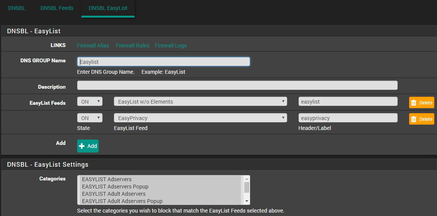Open the Firewall Rules link
The image size is (437, 216).
(132, 45)
